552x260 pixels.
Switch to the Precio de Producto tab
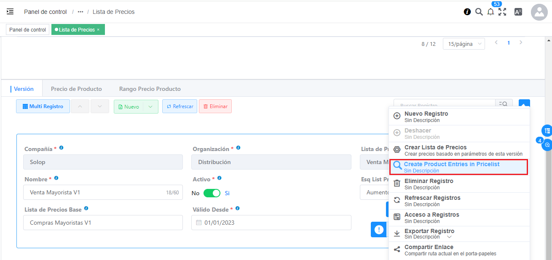(x=76, y=89)
